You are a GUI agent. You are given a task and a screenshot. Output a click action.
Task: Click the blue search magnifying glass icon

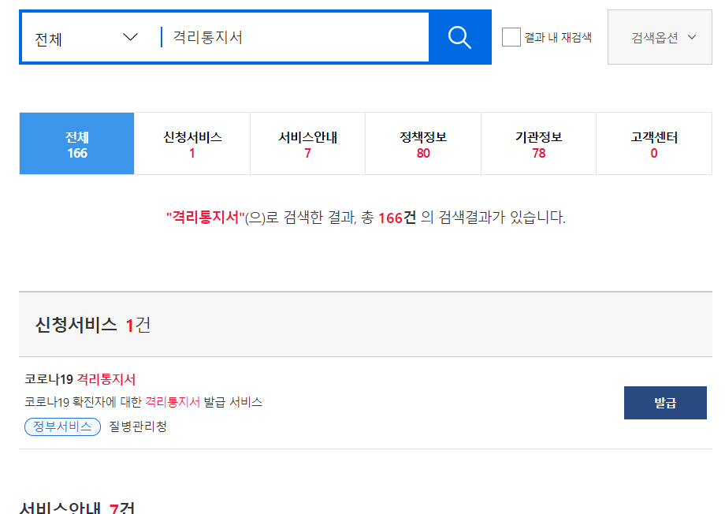pyautogui.click(x=459, y=36)
